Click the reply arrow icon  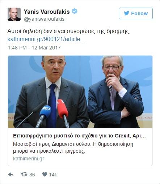11,175
